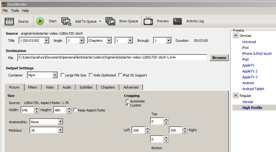The width and height of the screenshot is (276, 152).
Task: Click the HandBrake app icon in title bar
Action: pyautogui.click(x=4, y=4)
